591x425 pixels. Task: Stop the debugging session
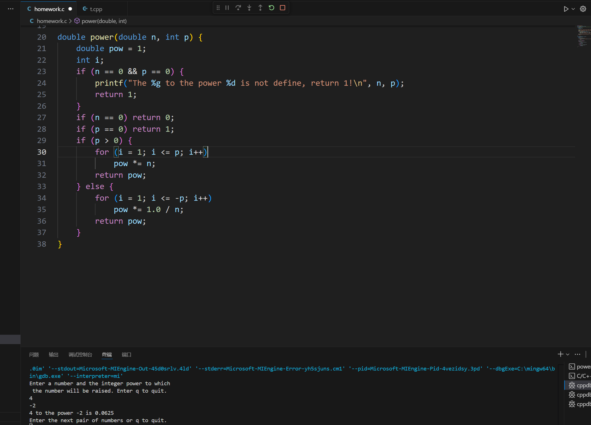click(x=282, y=8)
